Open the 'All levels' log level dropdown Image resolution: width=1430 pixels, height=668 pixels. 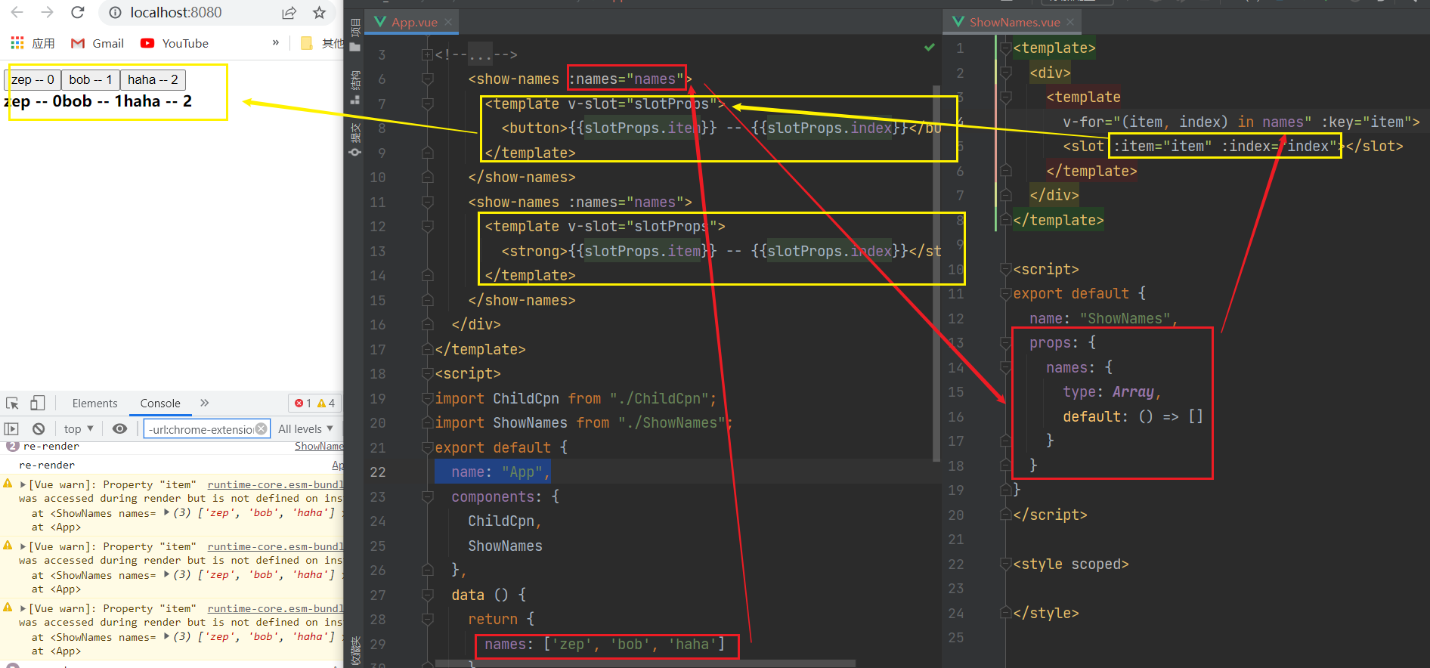(305, 428)
